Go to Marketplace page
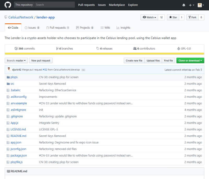209x179 pixels. (117, 5)
